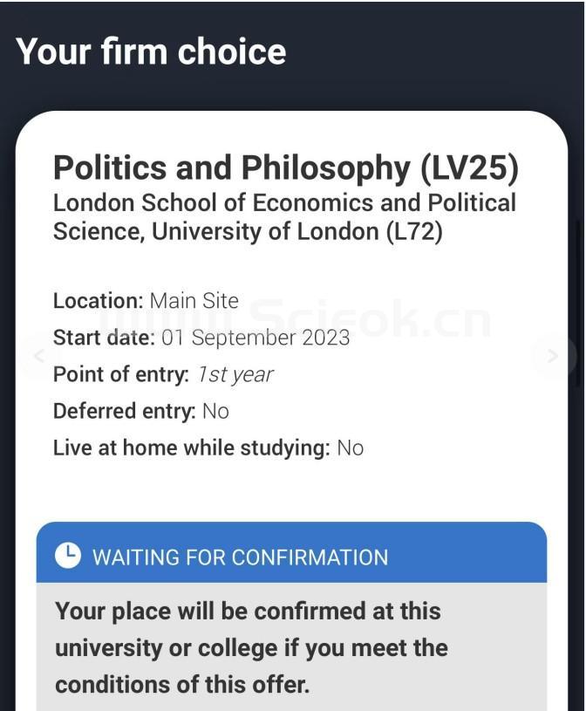This screenshot has width=586, height=711.
Task: Click the London School of Economics university name
Action: 284,217
